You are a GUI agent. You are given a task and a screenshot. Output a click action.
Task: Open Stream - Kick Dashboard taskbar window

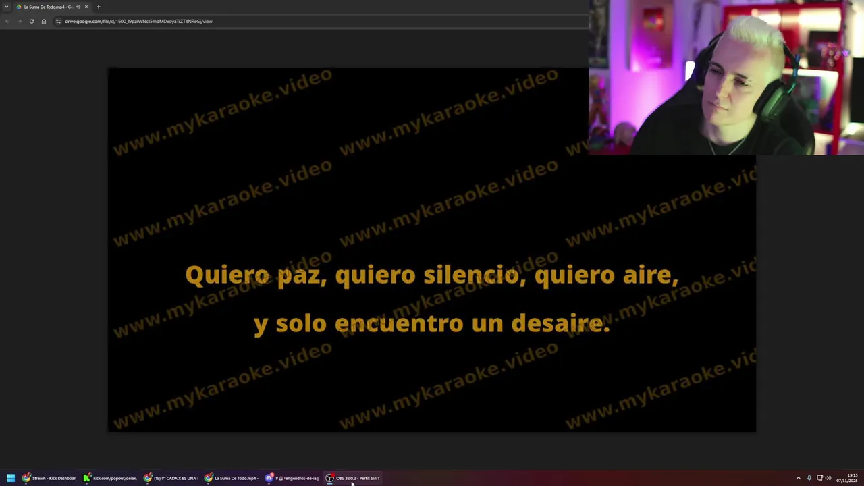pyautogui.click(x=49, y=478)
